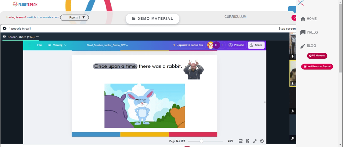The image size is (343, 147).
Task: Click the PRESS library icon
Action: coord(303,32)
